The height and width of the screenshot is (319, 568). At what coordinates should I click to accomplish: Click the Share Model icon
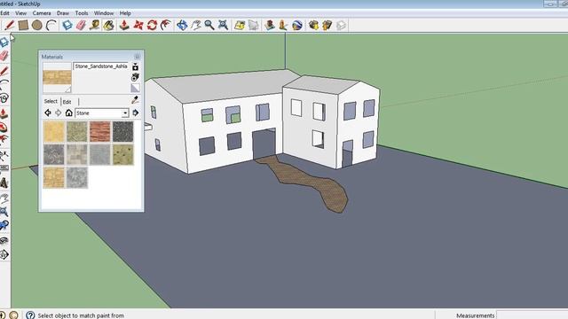tap(327, 26)
